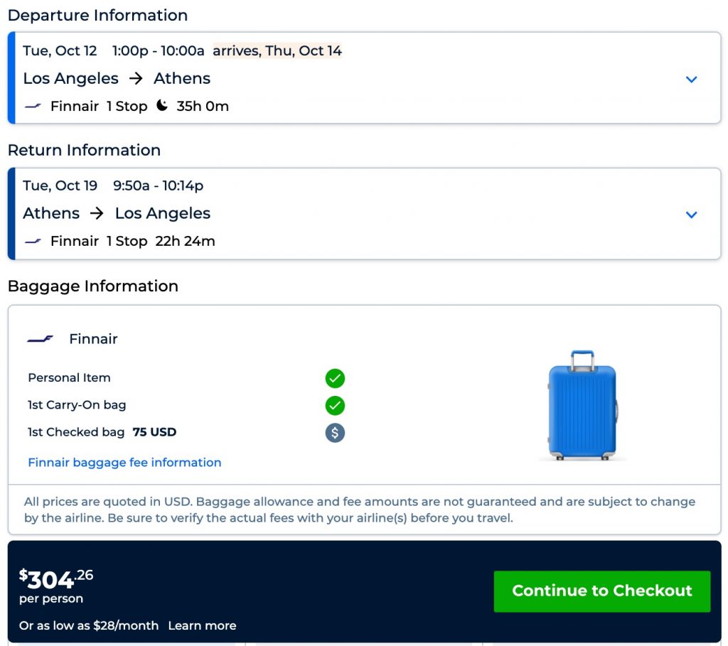Open the Learn more financing link
The image size is (728, 646).
[202, 626]
